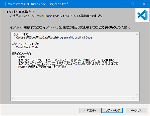
Task: Click the Visual Studio Code start menu folder line
Action: [x=27, y=47]
